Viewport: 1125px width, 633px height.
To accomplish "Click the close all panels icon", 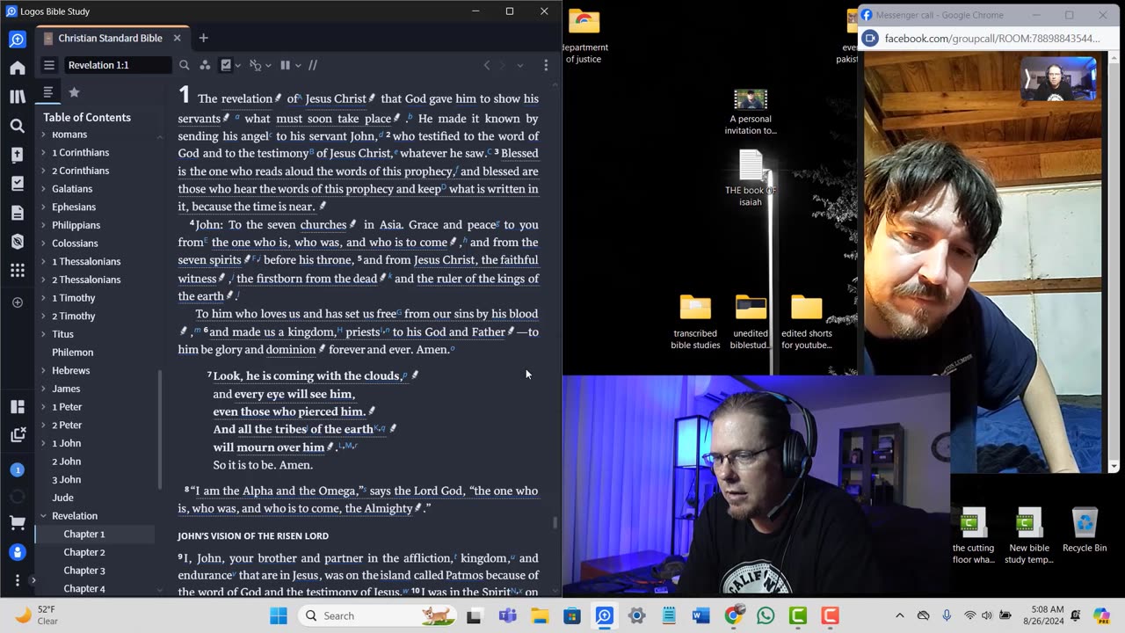I will (18, 434).
